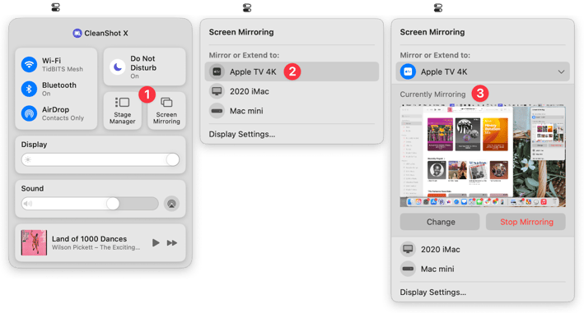Click the blue Apple TV icon

408,71
